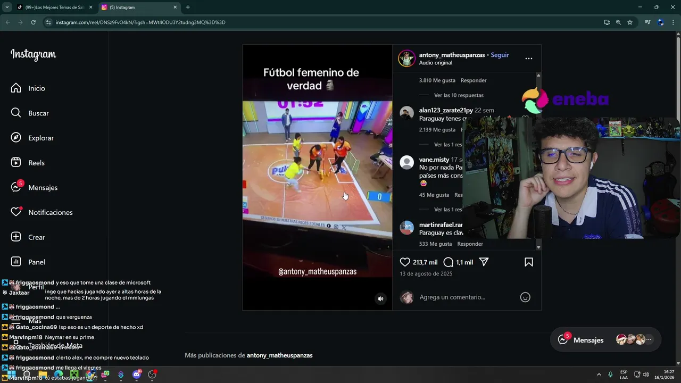Screen dimensions: 681x383
Task: Click the 533 Me gusta count
Action: 435,244
